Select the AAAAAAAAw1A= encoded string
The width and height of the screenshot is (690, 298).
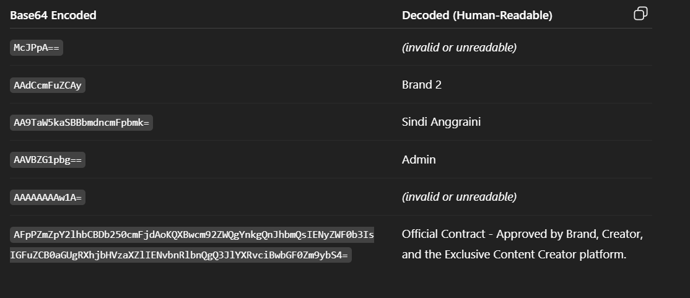point(48,197)
